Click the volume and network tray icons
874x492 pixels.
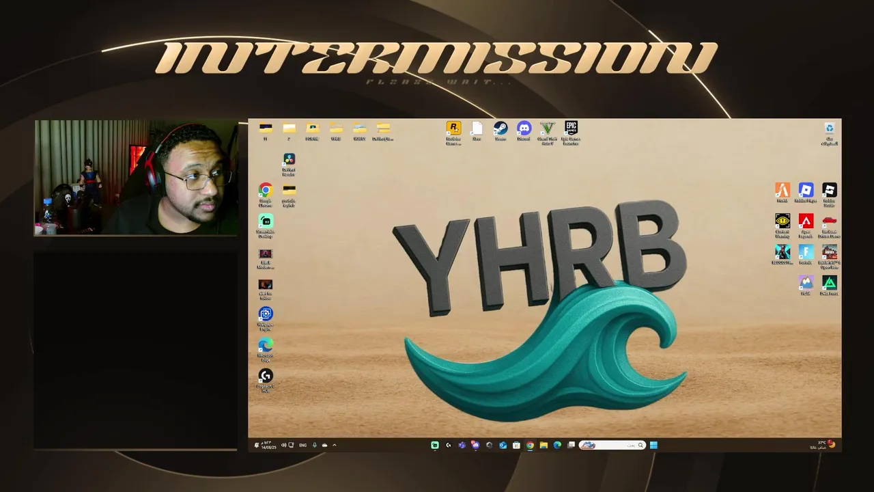(x=287, y=445)
